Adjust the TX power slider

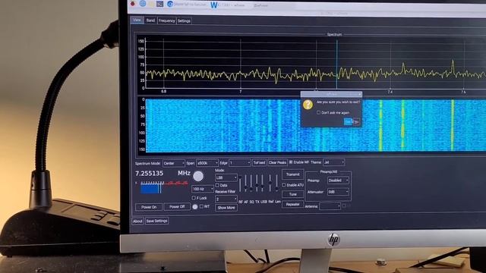257,184
